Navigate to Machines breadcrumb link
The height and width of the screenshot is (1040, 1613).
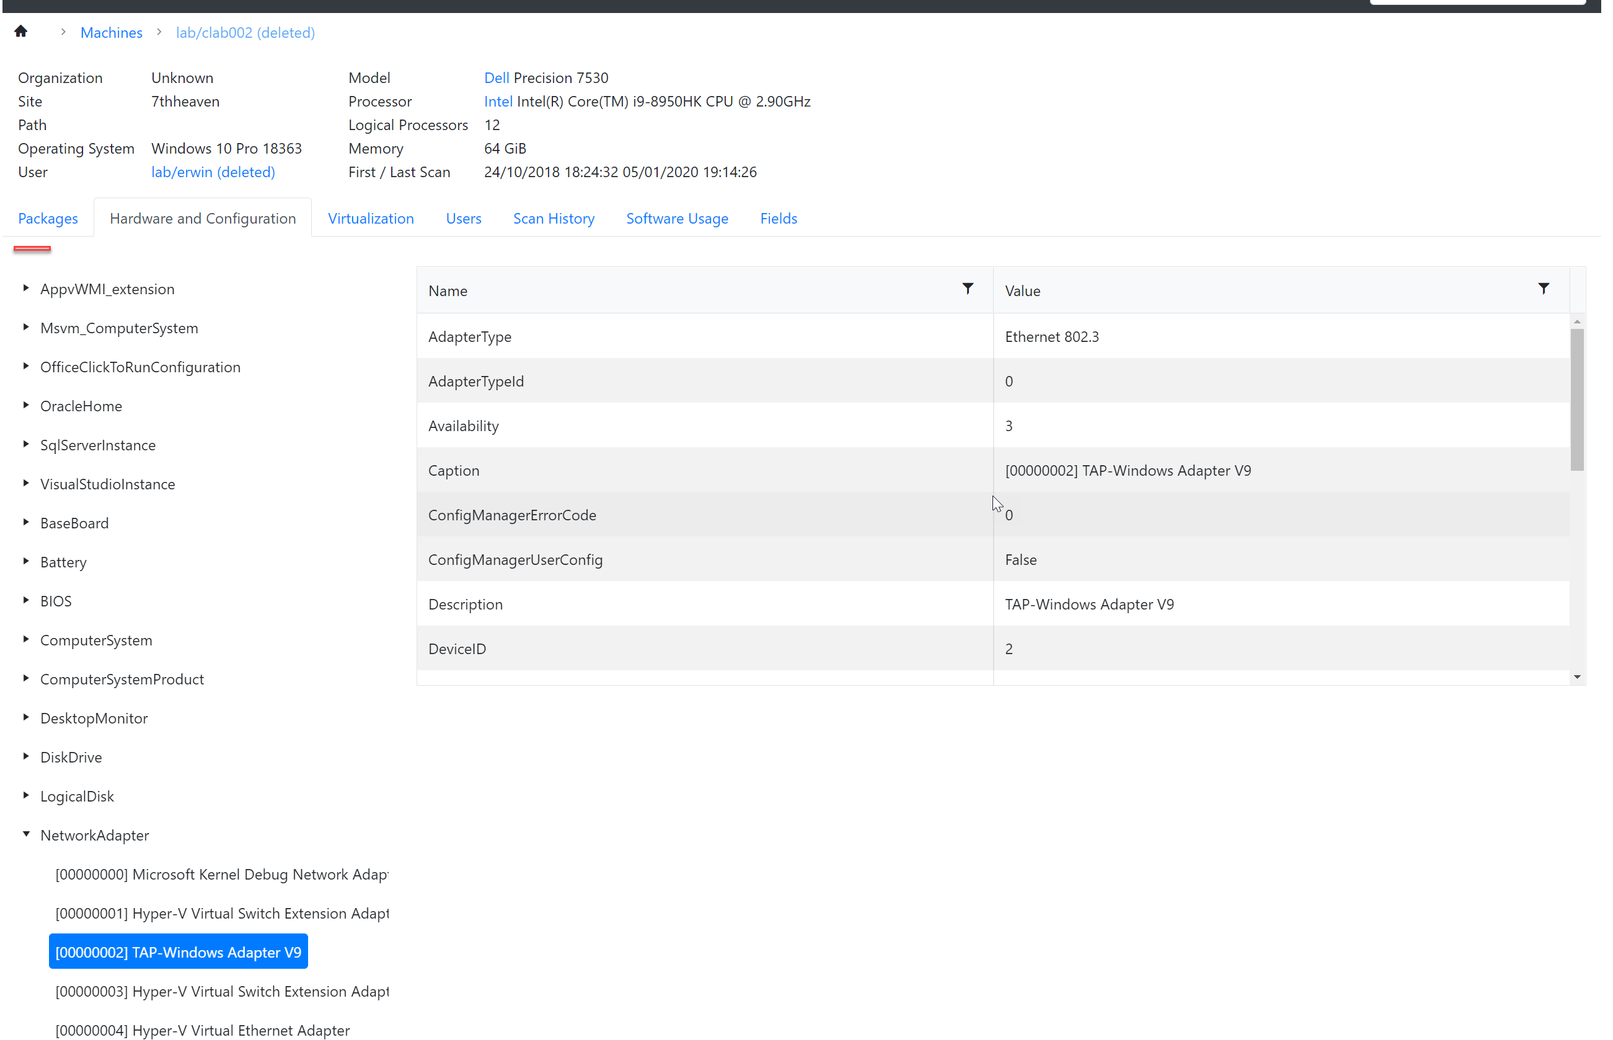pyautogui.click(x=112, y=32)
